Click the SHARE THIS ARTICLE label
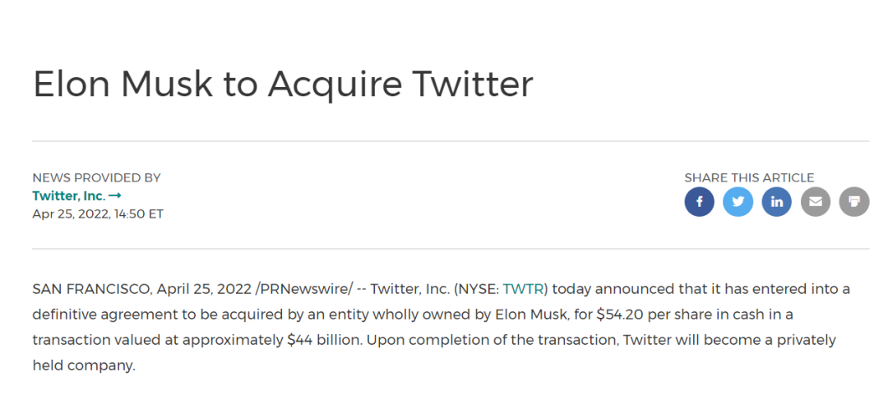 click(x=748, y=177)
